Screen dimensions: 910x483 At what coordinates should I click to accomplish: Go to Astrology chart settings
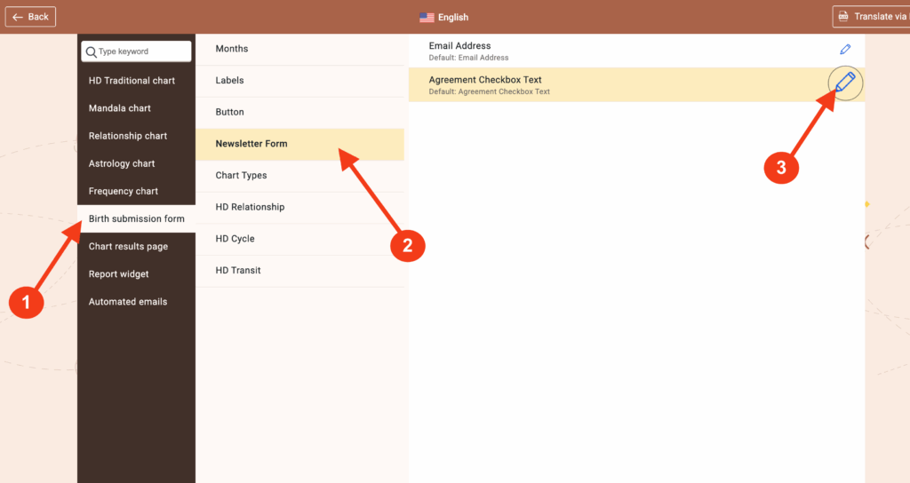(122, 163)
